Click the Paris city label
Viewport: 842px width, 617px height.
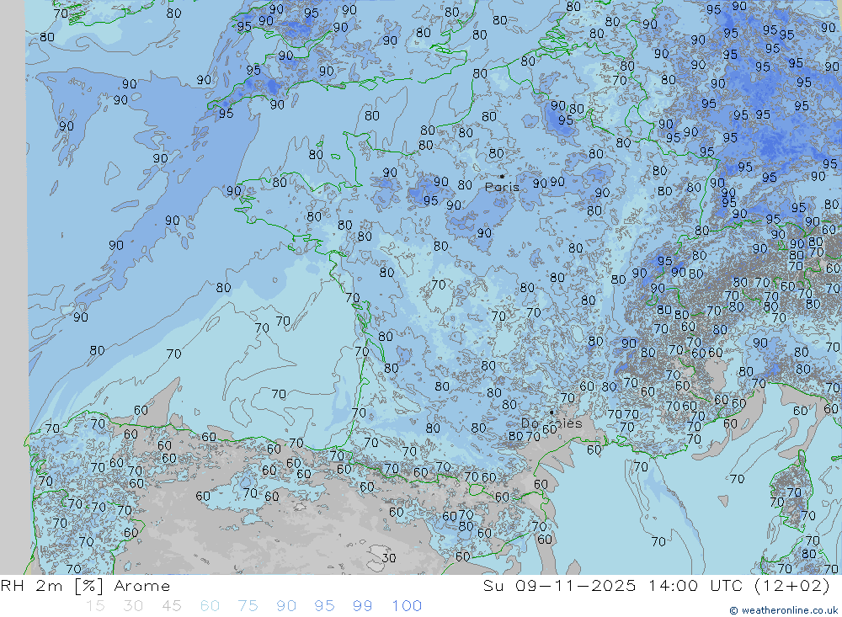coord(502,187)
